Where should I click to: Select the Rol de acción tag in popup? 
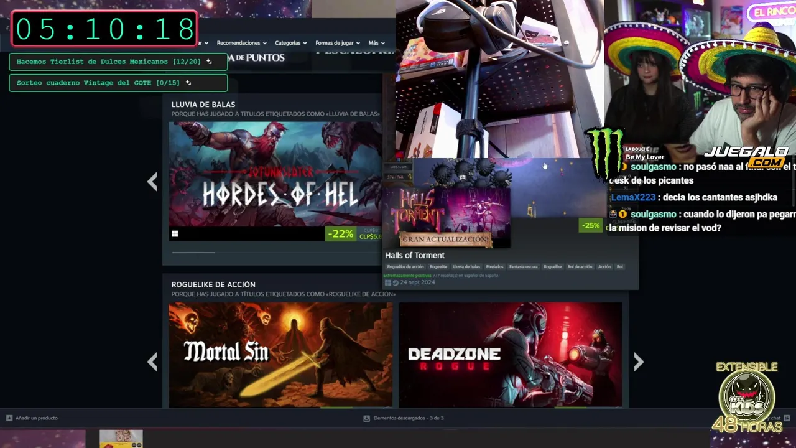click(x=580, y=267)
